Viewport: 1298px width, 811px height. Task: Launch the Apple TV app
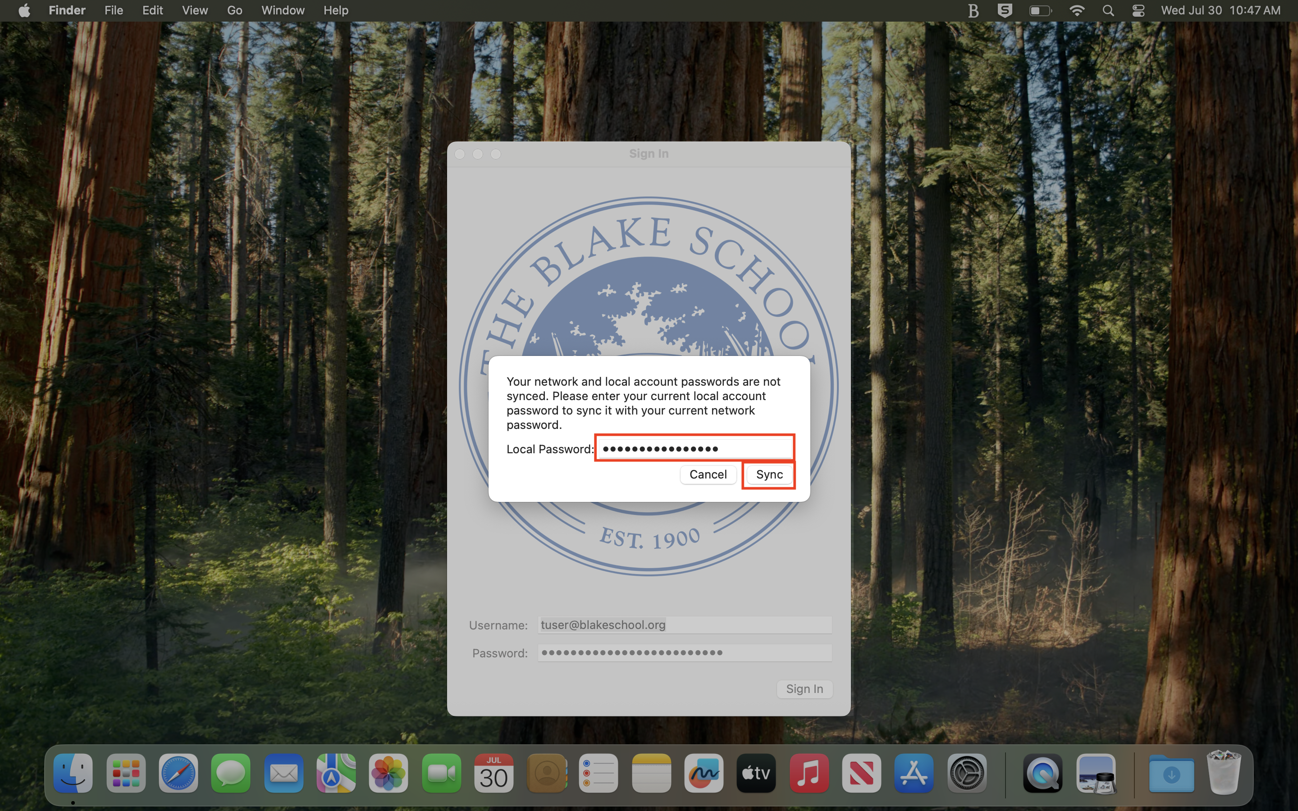pyautogui.click(x=756, y=773)
